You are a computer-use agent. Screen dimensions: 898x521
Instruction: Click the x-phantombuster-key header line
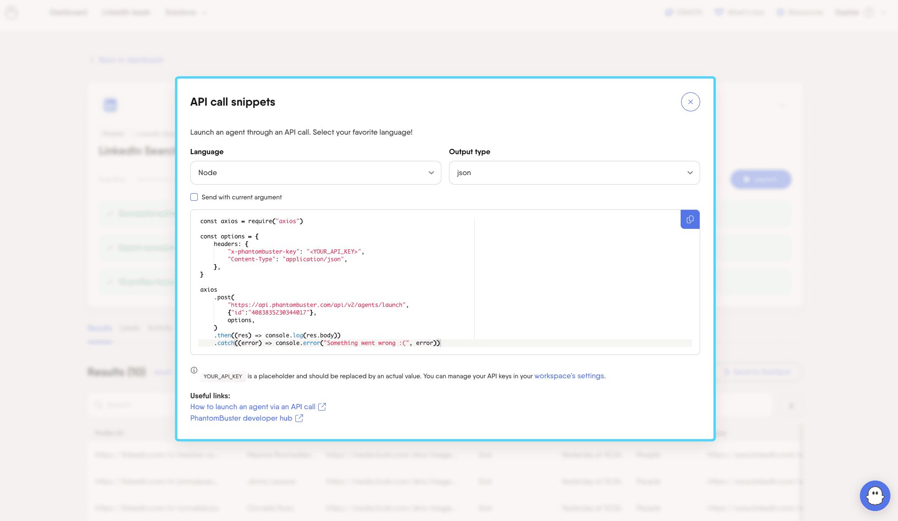tap(296, 252)
